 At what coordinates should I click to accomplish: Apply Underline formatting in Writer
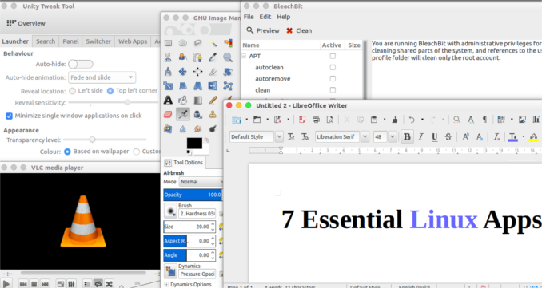point(435,137)
